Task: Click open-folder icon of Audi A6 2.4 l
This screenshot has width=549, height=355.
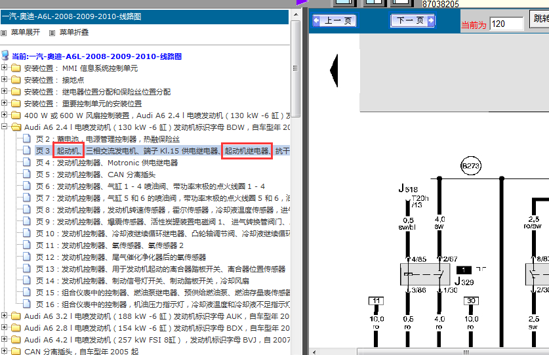Action: 16,127
